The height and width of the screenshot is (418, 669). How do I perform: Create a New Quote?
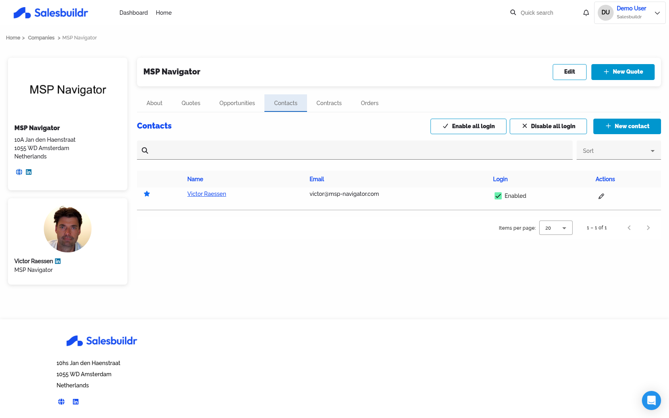[623, 72]
